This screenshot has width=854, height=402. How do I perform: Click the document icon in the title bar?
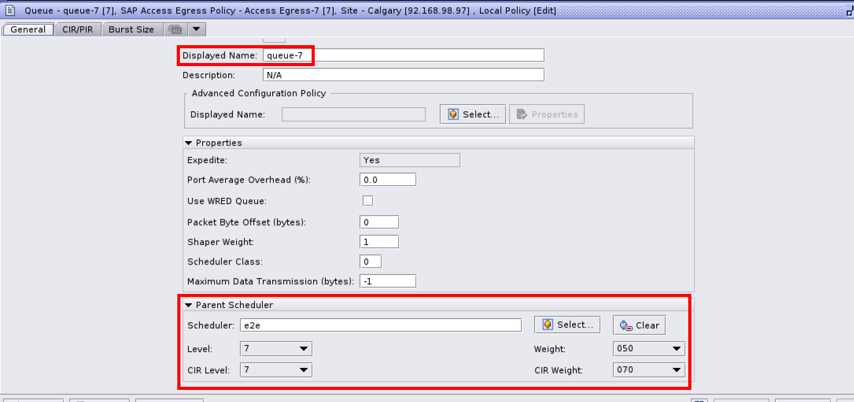(x=10, y=10)
